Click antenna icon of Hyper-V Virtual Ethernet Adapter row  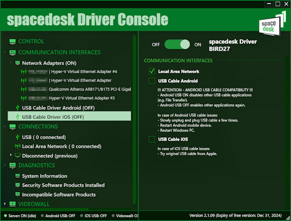click(x=24, y=81)
